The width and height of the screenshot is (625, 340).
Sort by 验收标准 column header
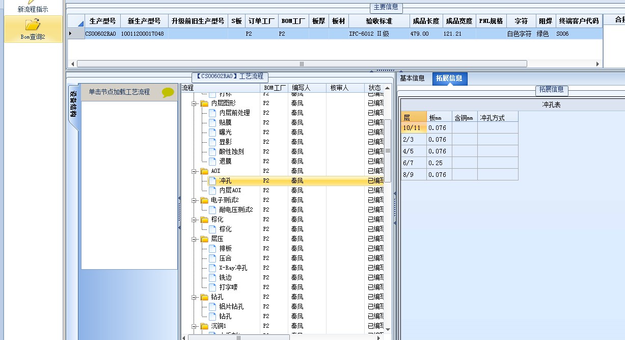point(378,21)
